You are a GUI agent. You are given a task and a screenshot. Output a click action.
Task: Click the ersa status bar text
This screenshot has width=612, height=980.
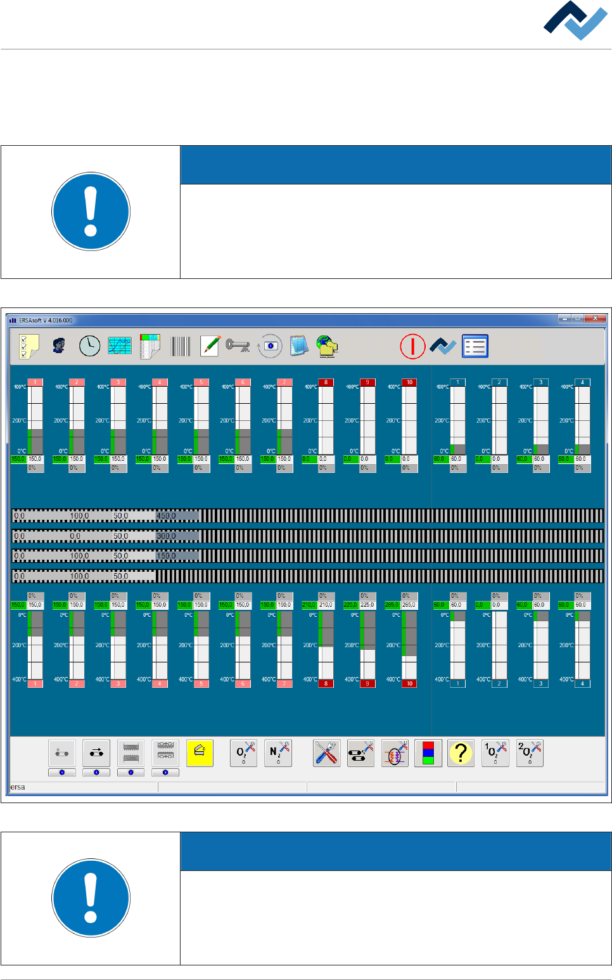(18, 787)
